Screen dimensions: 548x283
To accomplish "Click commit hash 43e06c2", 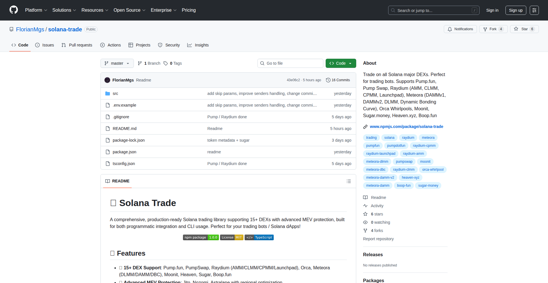I will pyautogui.click(x=293, y=80).
